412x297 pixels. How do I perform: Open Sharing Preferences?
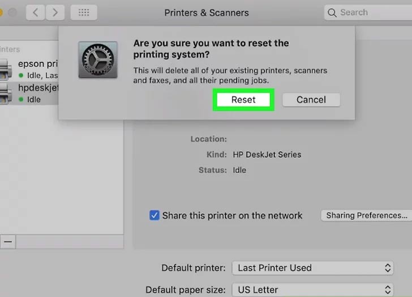(x=366, y=216)
